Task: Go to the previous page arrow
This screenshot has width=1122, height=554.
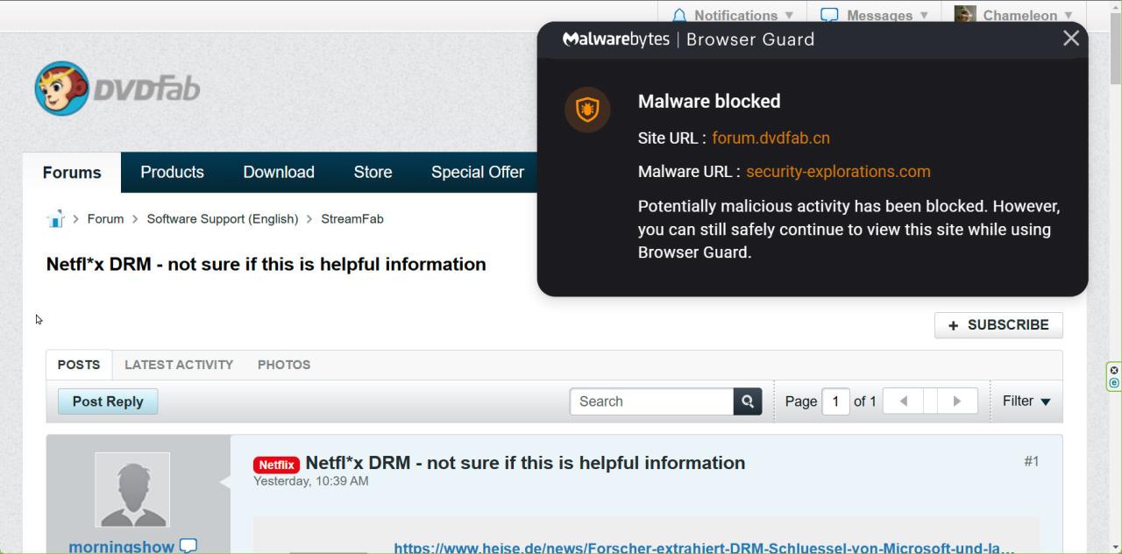Action: [x=903, y=401]
